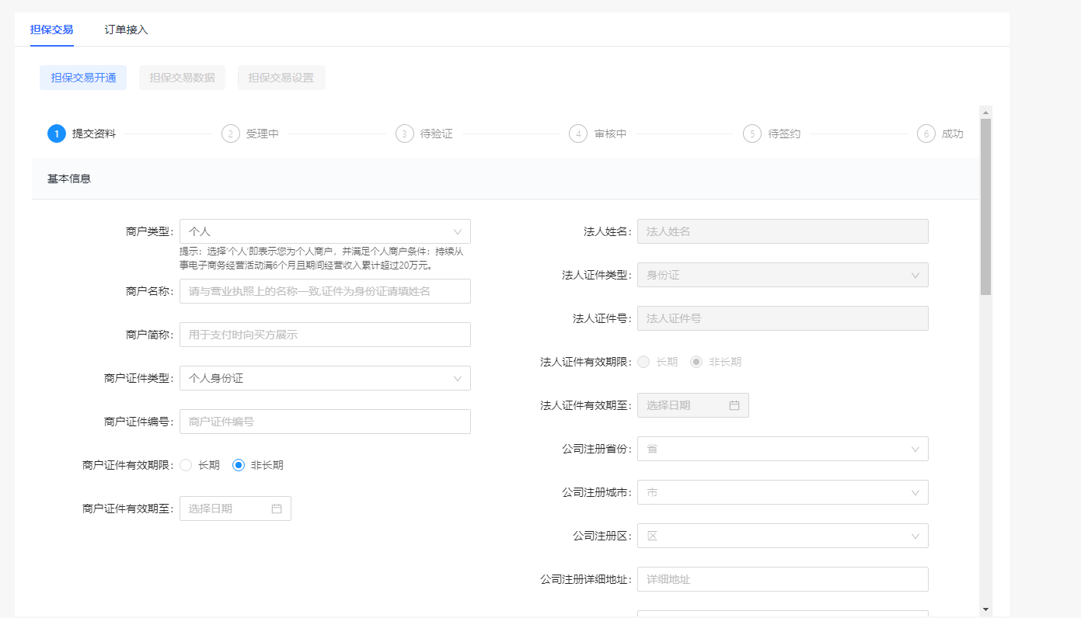The height and width of the screenshot is (618, 1081).
Task: Click calendar icon in 法人证件有效期至 field
Action: point(734,405)
